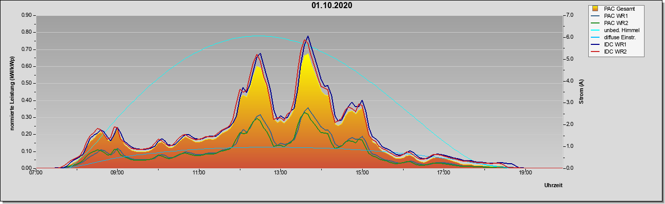Click the PAC Gesamt legend color swatch

click(595, 9)
